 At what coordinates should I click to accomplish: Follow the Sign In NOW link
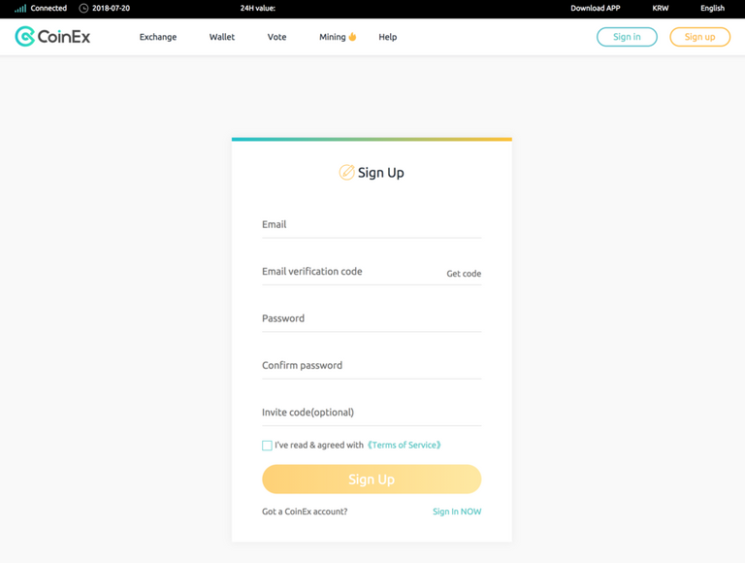[457, 512]
